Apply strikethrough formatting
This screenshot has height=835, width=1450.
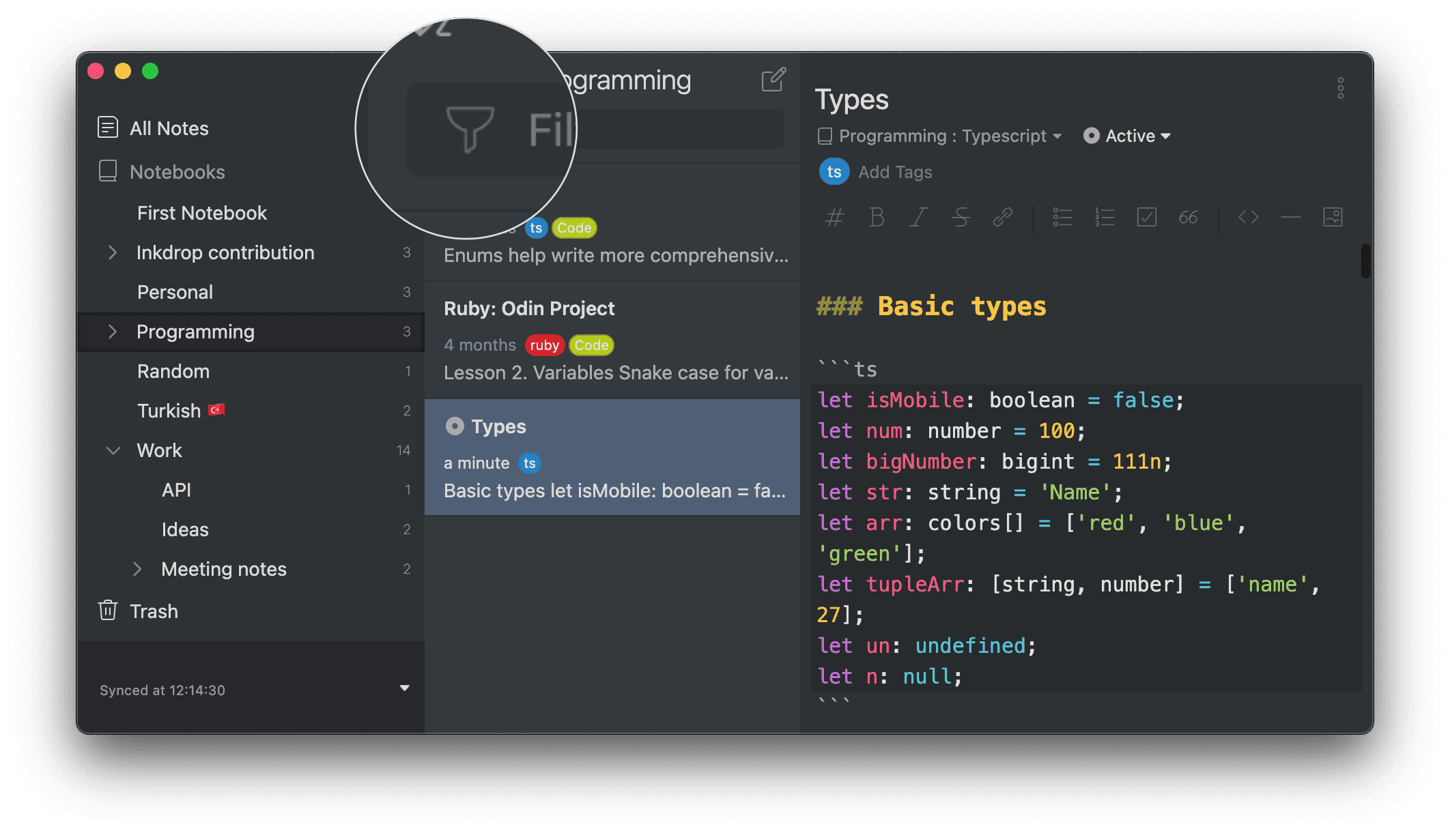tap(961, 218)
